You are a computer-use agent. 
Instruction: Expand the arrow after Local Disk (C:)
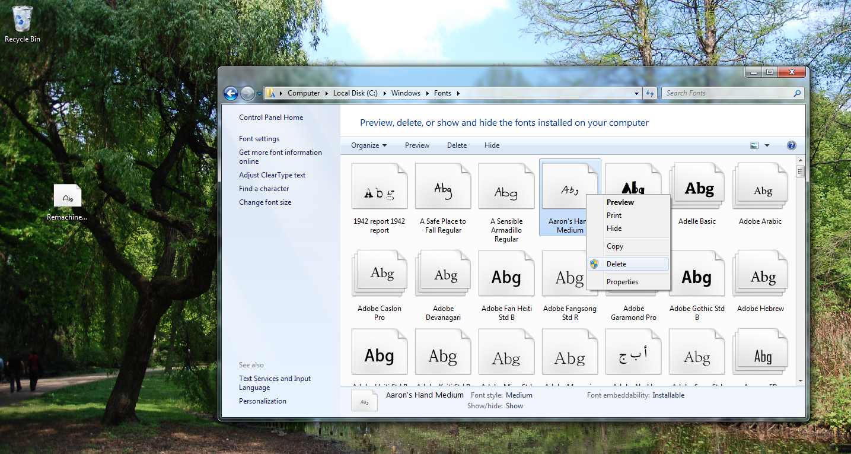384,93
